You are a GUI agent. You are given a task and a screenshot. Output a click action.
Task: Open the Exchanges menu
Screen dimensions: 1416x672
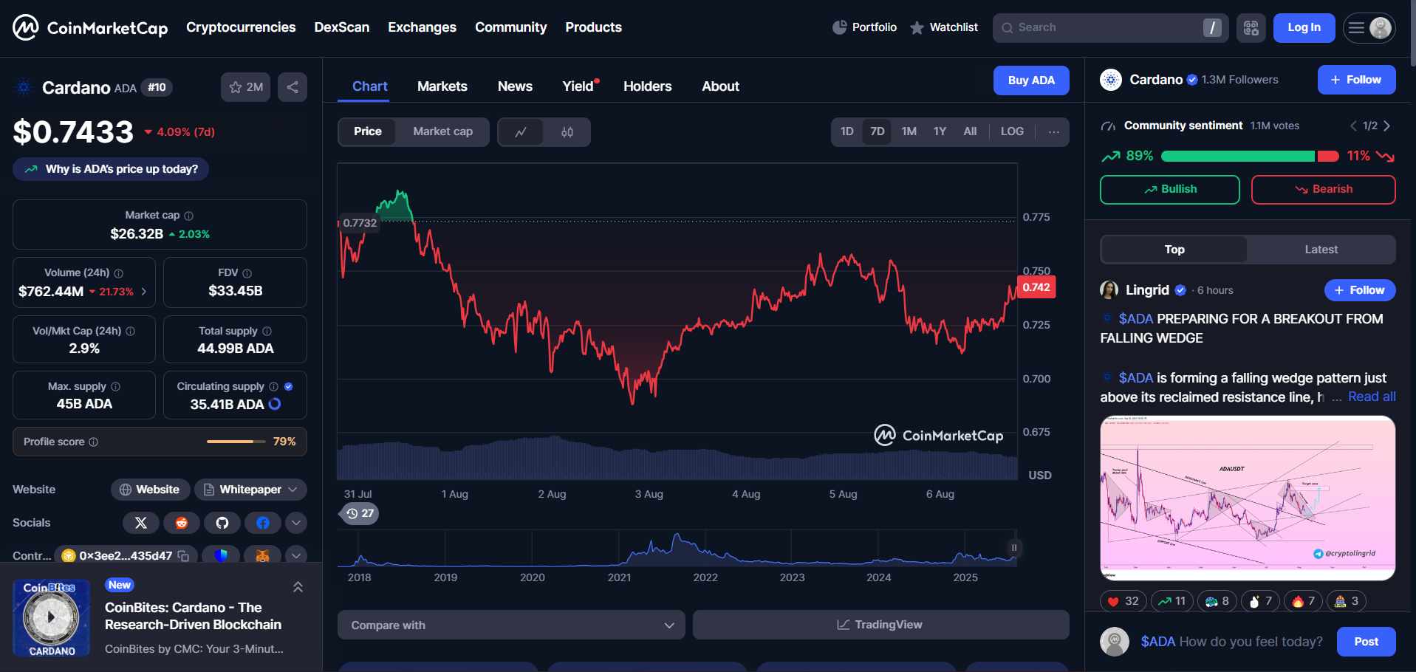pyautogui.click(x=422, y=27)
